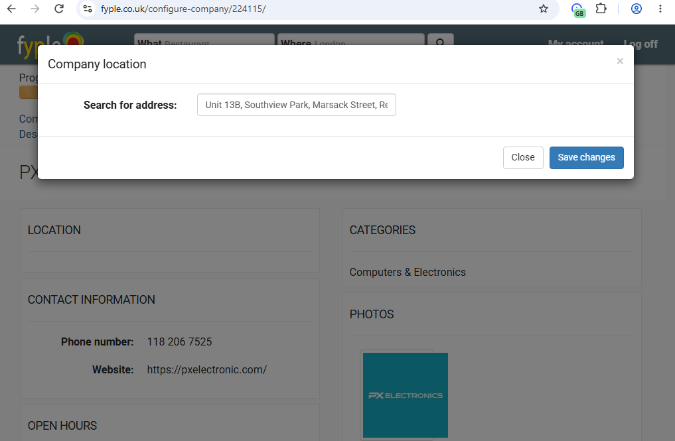The height and width of the screenshot is (441, 675).
Task: Click the My account link
Action: 575,44
